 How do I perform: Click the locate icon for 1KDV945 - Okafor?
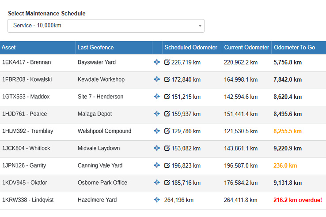(157, 183)
